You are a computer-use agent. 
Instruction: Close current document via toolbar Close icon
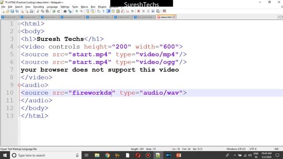tap(22, 11)
